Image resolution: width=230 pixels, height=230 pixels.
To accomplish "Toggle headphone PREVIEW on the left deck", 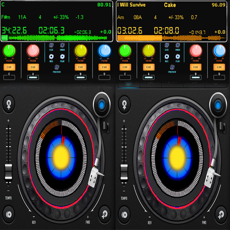I will [x=57, y=67].
